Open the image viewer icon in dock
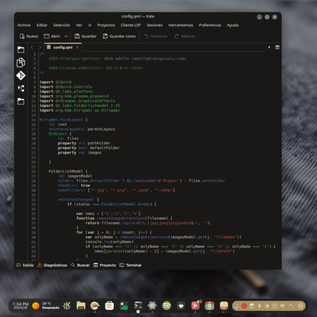 124,306
